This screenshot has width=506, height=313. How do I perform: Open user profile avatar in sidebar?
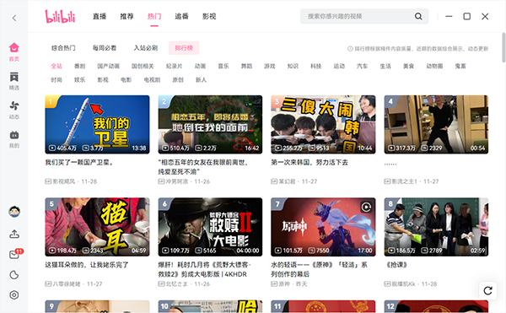coord(14,212)
